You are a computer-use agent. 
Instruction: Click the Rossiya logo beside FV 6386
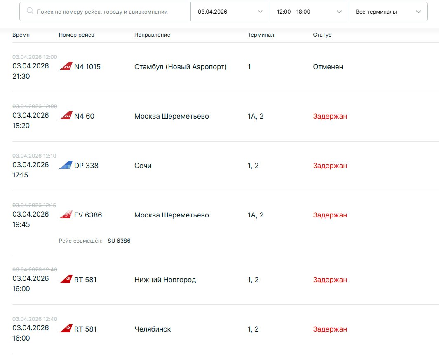(66, 215)
